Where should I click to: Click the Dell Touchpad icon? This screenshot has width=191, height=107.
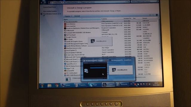(65, 35)
